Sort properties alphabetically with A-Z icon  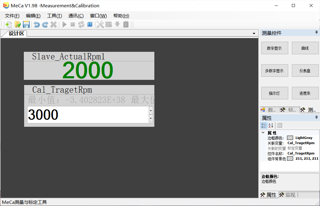(x=271, y=125)
